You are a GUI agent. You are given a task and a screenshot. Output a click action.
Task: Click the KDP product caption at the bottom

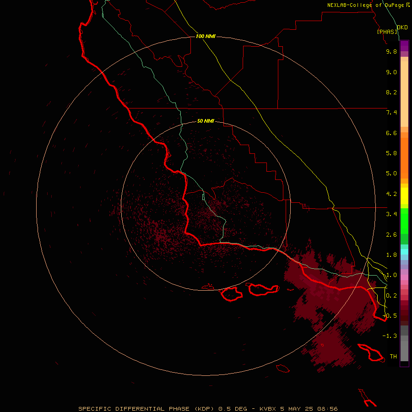[208, 409]
